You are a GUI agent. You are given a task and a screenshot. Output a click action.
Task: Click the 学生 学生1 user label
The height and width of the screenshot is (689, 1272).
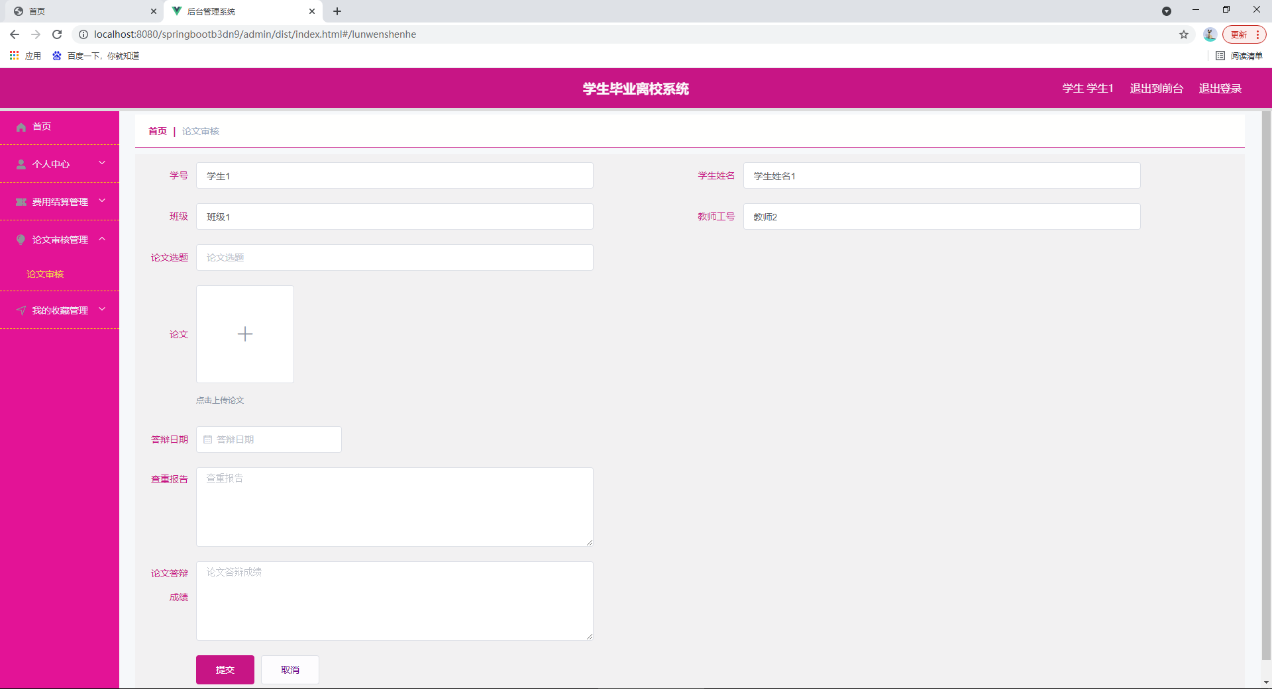[1088, 89]
